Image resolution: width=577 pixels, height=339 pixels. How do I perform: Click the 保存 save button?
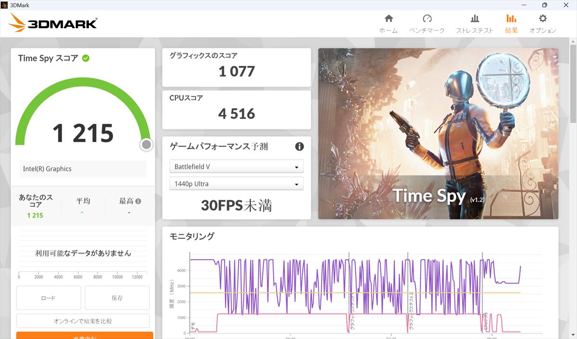coord(117,298)
